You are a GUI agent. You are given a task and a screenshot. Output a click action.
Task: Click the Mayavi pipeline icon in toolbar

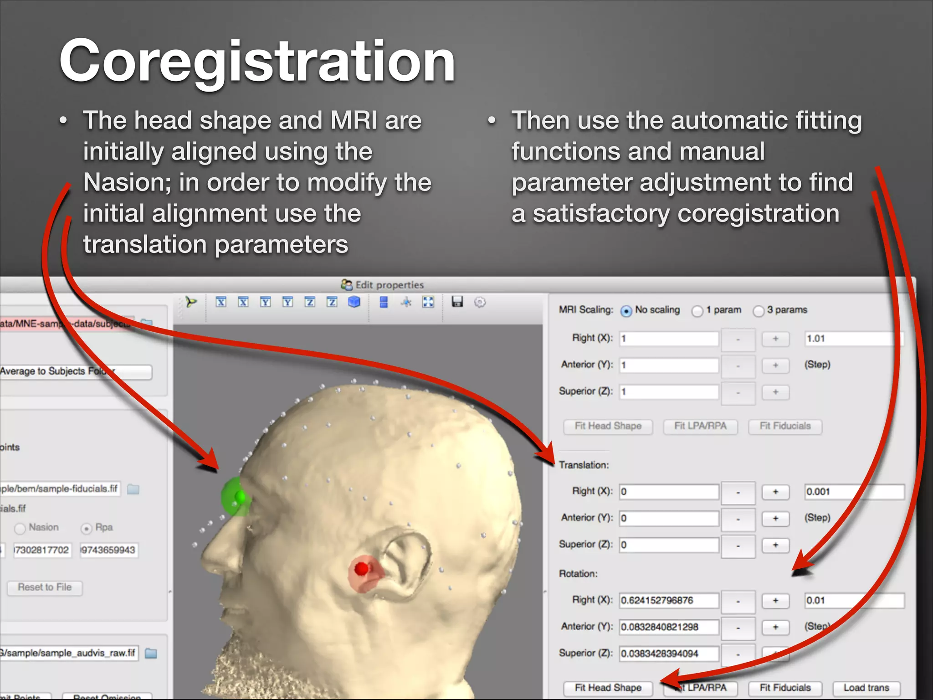pos(191,302)
